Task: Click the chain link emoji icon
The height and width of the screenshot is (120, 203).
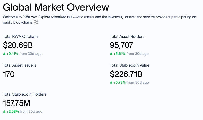Action: tap(36, 23)
